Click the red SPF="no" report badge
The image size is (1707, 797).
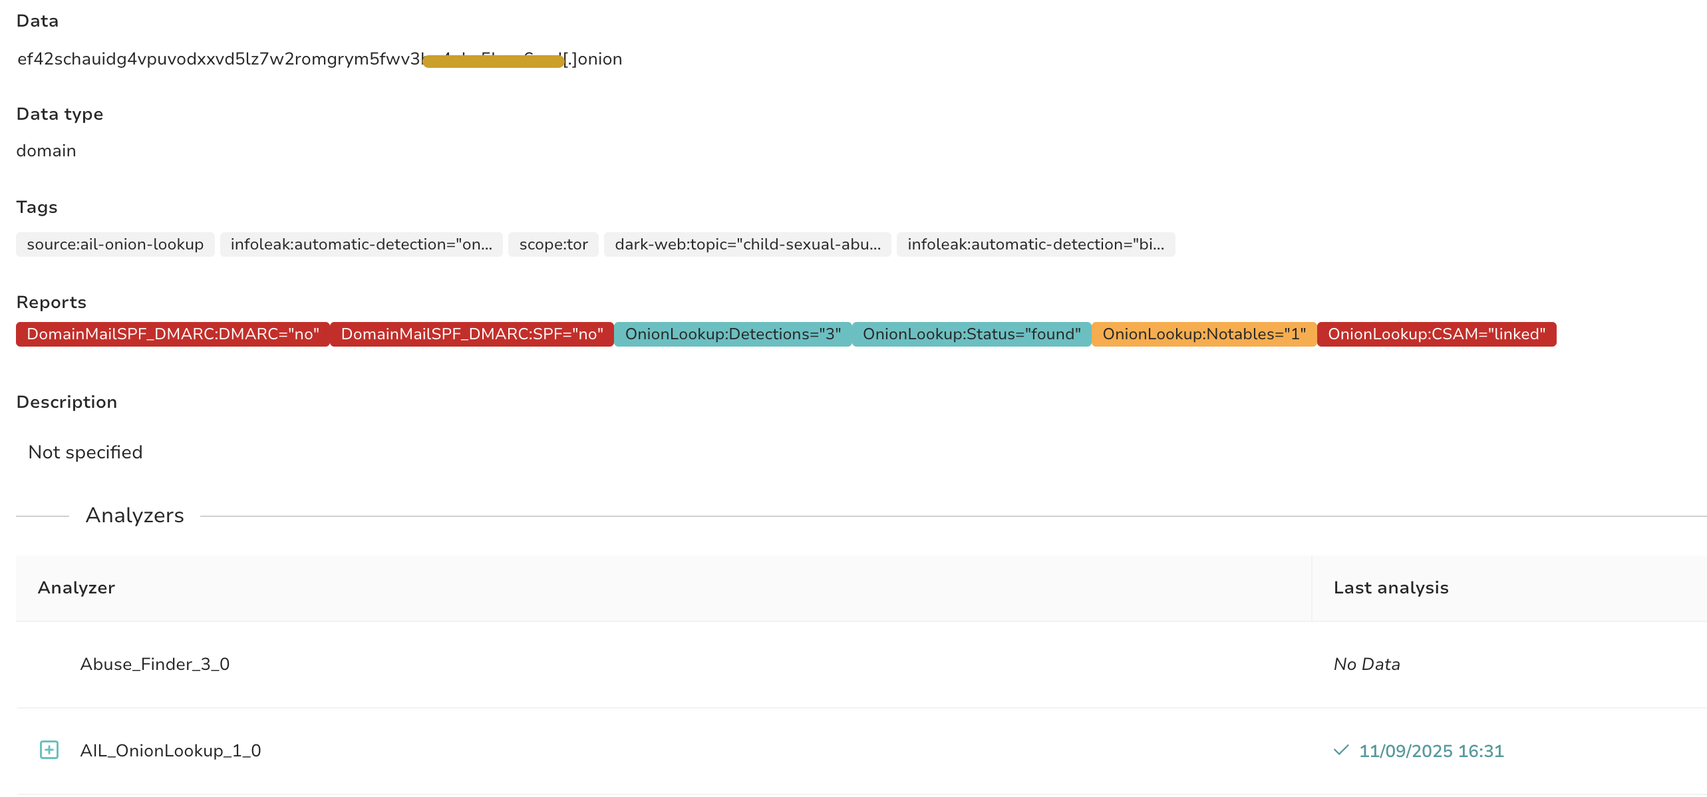(472, 334)
